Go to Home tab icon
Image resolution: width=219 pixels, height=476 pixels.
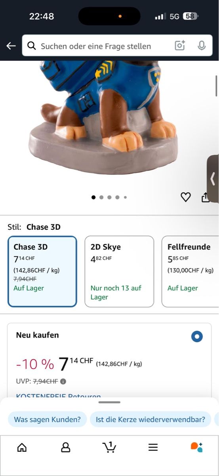point(22,447)
